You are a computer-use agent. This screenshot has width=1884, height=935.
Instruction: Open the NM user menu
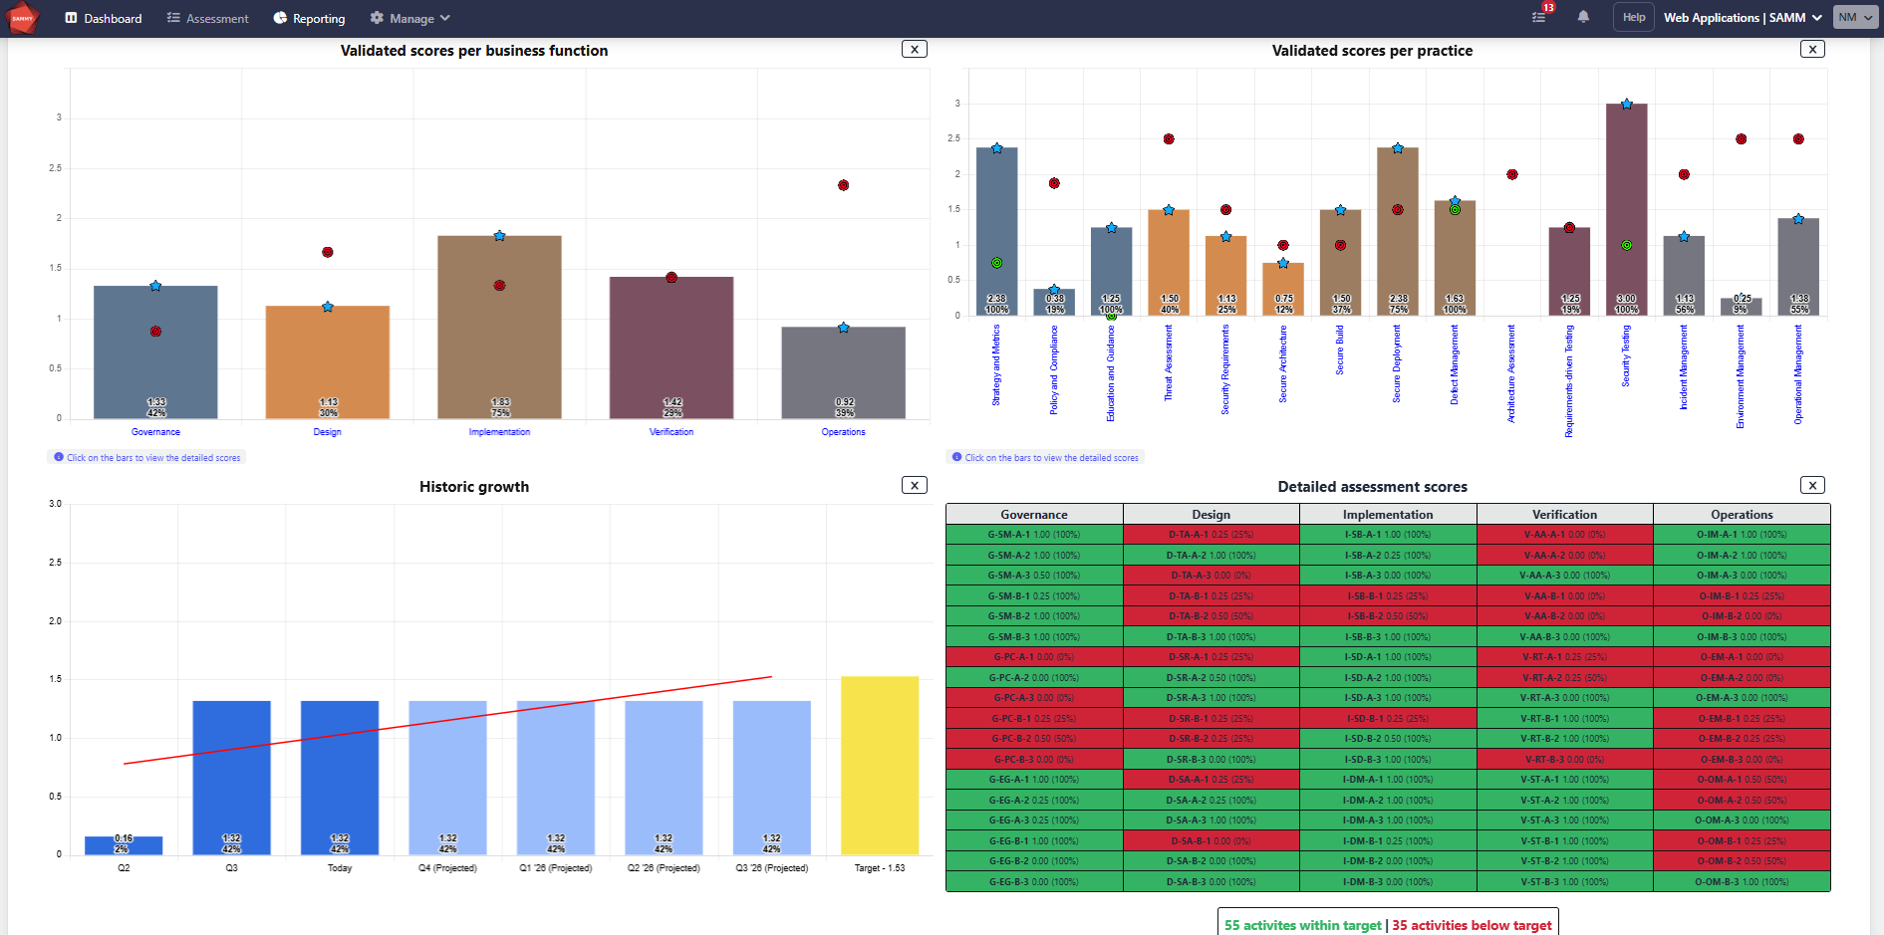coord(1853,17)
